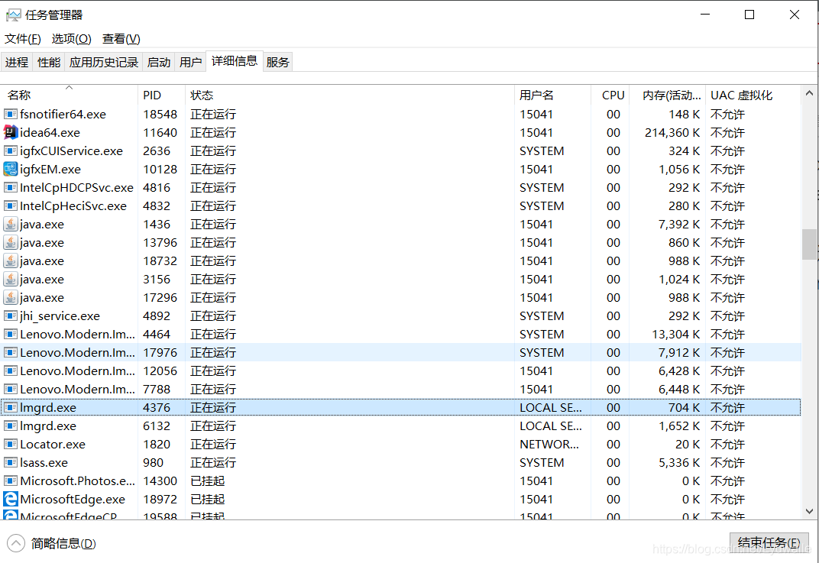Switch to the 应用历史记录 tab
The image size is (819, 563).
pos(103,62)
